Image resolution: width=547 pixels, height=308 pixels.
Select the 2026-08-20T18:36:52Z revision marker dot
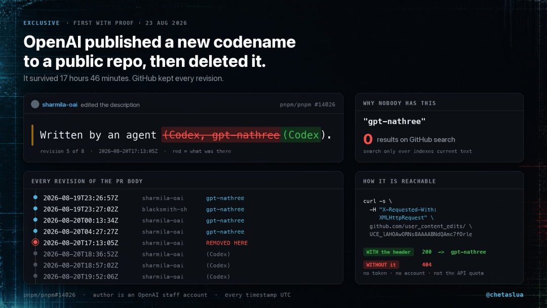pyautogui.click(x=35, y=254)
